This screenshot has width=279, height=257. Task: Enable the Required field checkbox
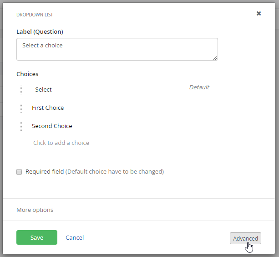[x=19, y=172]
